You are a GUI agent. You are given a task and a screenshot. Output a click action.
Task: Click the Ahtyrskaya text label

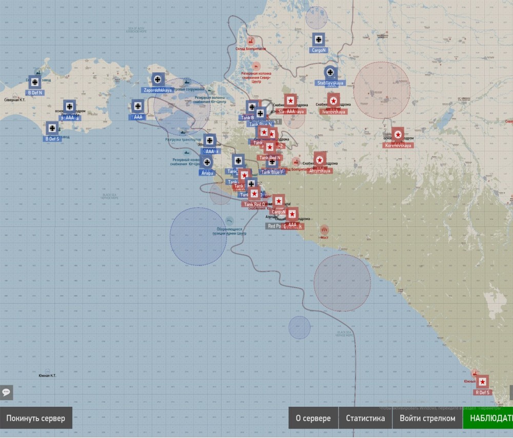click(320, 171)
